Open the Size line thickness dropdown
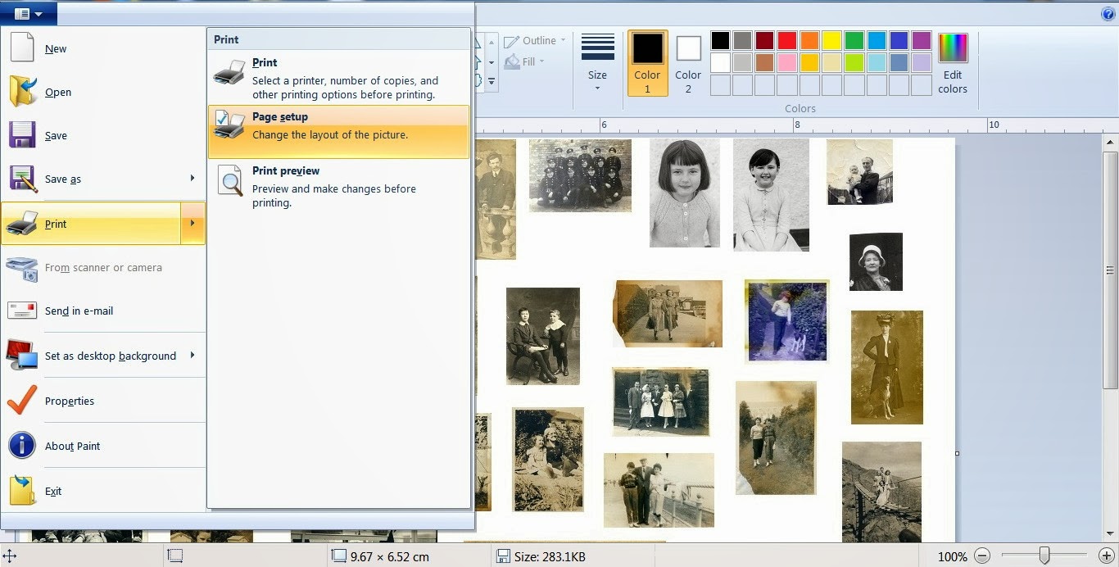1119x567 pixels. (x=597, y=61)
